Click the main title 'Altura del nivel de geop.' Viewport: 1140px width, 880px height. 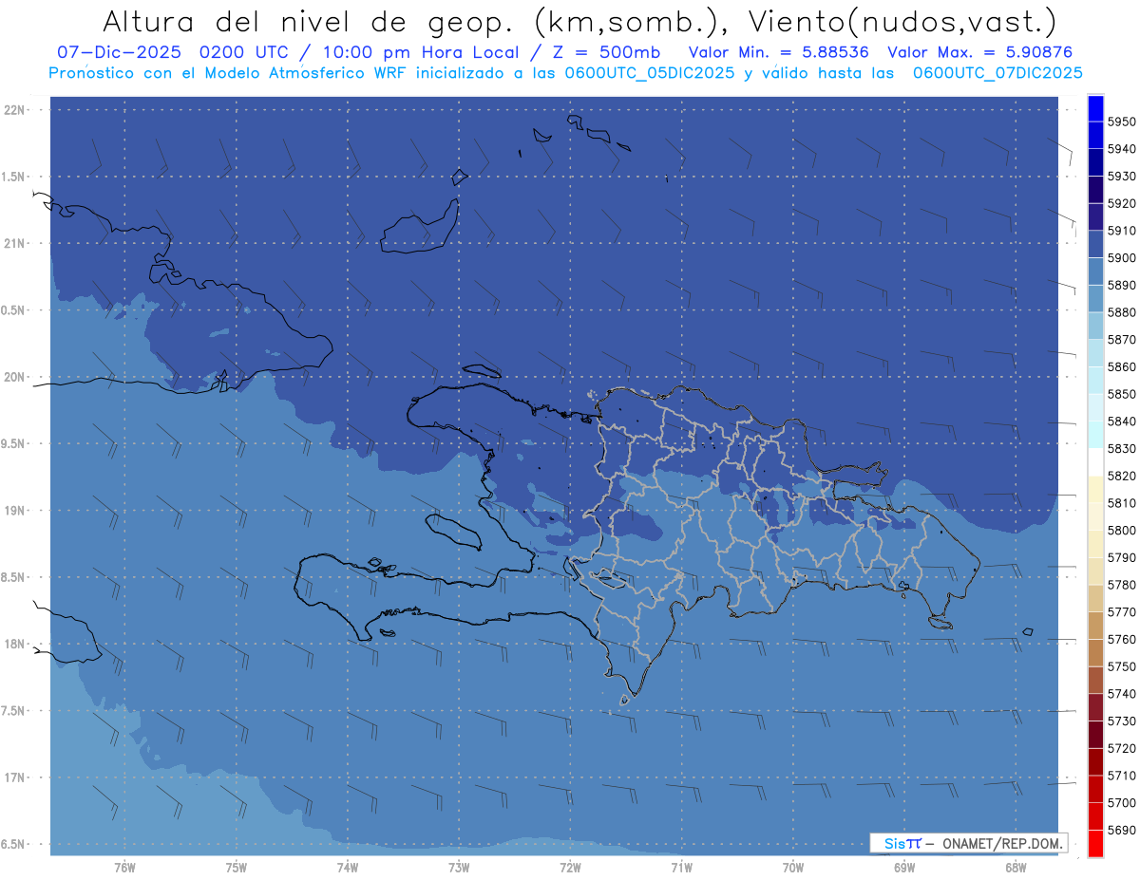click(x=307, y=20)
